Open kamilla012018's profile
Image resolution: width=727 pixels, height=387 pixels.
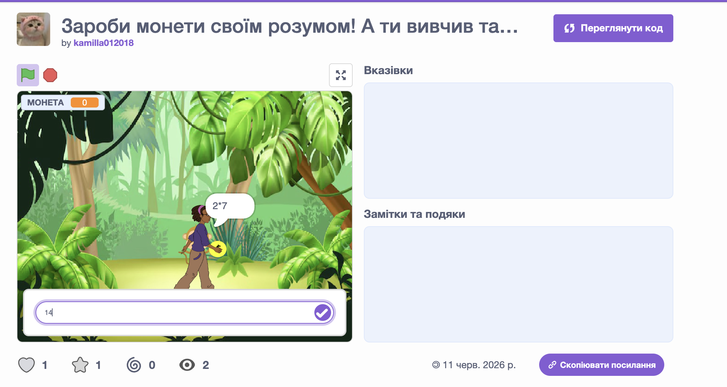click(104, 43)
